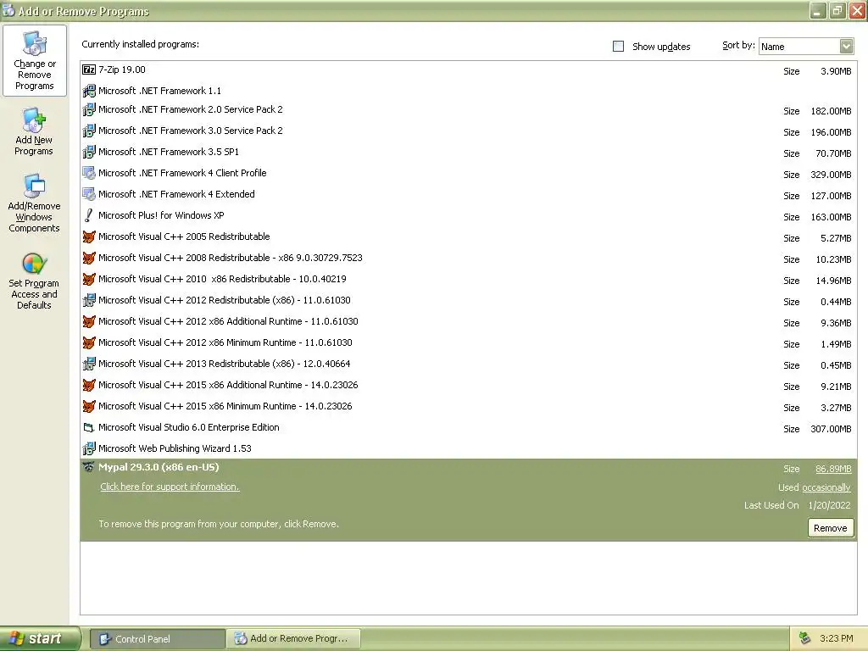The width and height of the screenshot is (868, 651).
Task: Click the Mypal 29.3.0 raccoon icon
Action: (88, 467)
